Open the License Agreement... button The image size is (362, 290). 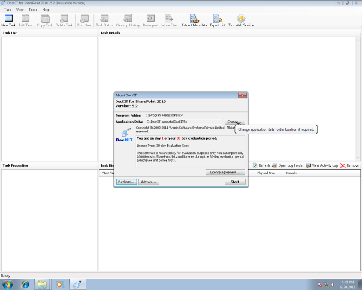(x=225, y=172)
